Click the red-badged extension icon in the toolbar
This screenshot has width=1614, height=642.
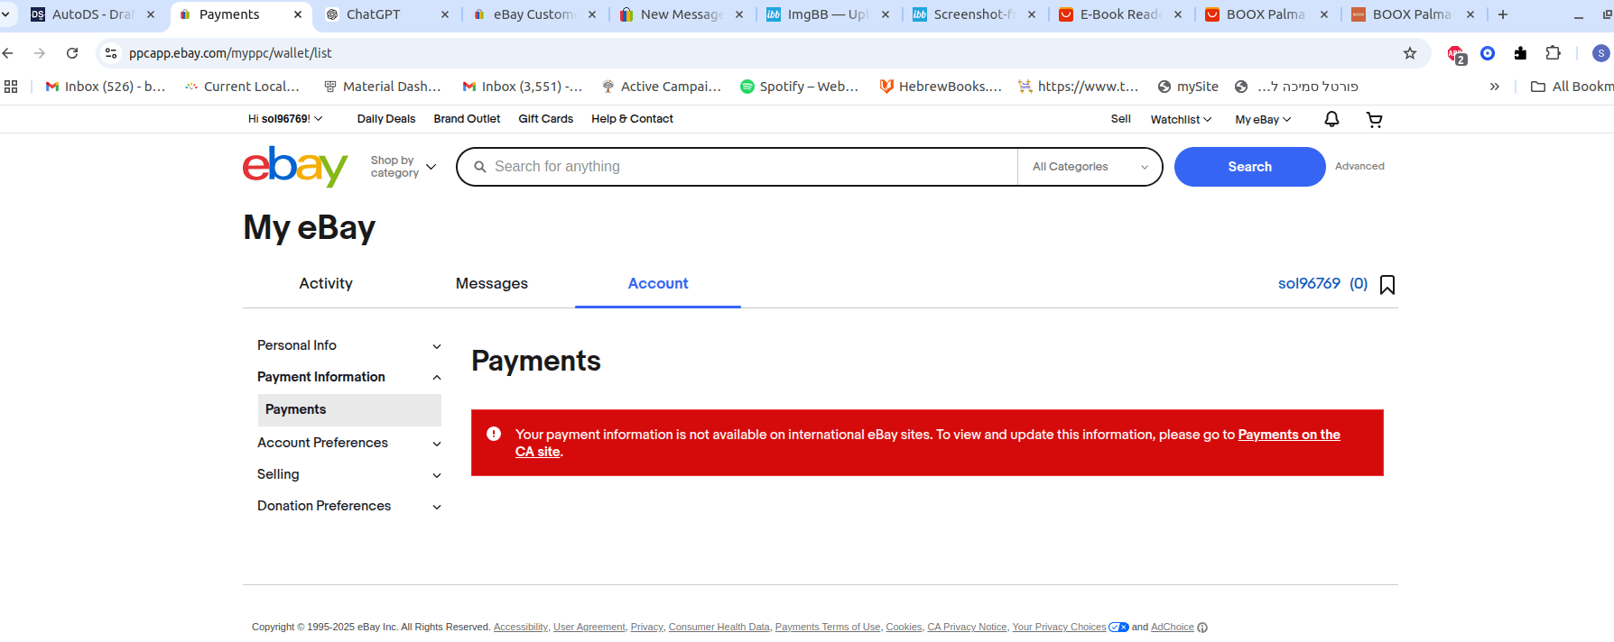coord(1456,54)
